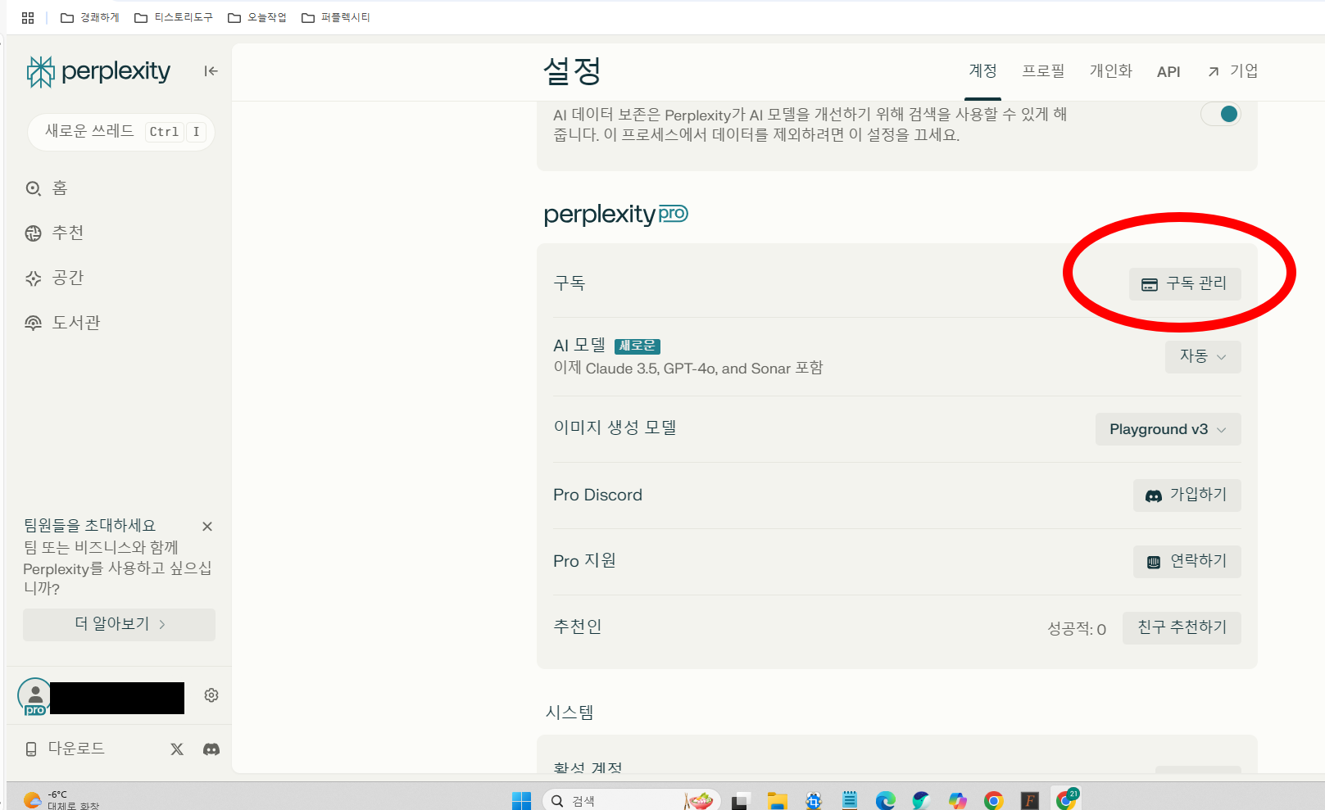This screenshot has height=810, width=1325.
Task: Switch to the API tab
Action: click(x=1168, y=71)
